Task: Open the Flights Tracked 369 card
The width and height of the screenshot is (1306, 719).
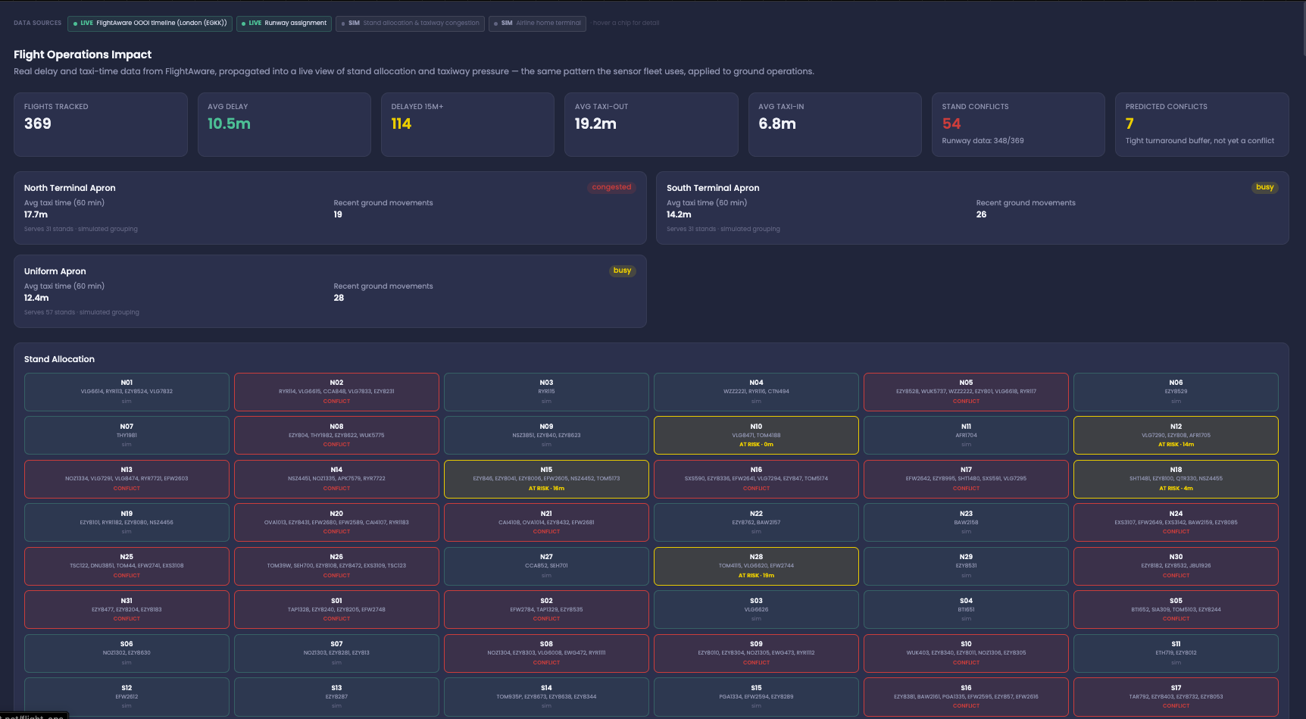Action: [101, 125]
